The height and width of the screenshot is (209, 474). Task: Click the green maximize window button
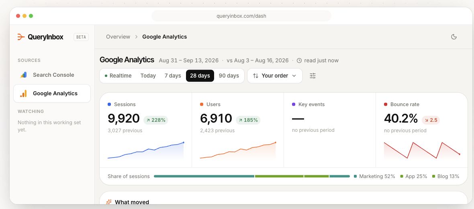pos(31,16)
